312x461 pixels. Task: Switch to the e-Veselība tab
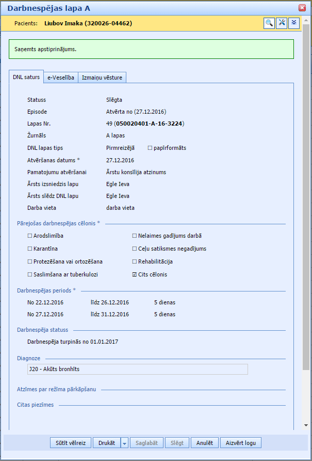61,78
